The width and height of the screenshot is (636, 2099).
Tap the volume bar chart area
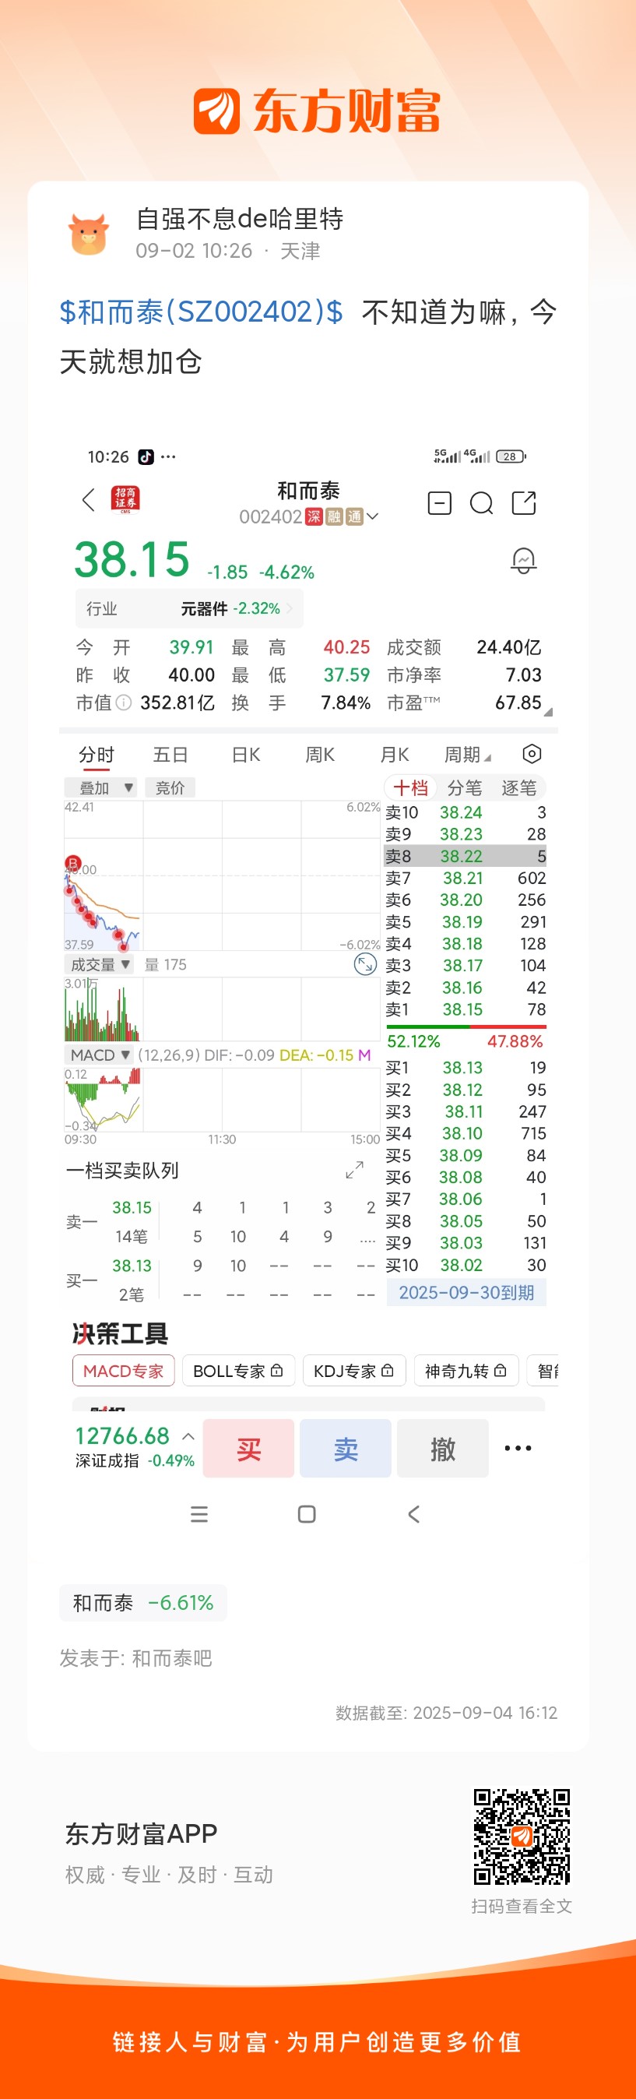point(222,1009)
